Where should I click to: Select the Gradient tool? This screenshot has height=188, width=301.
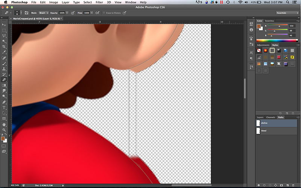click(4, 85)
